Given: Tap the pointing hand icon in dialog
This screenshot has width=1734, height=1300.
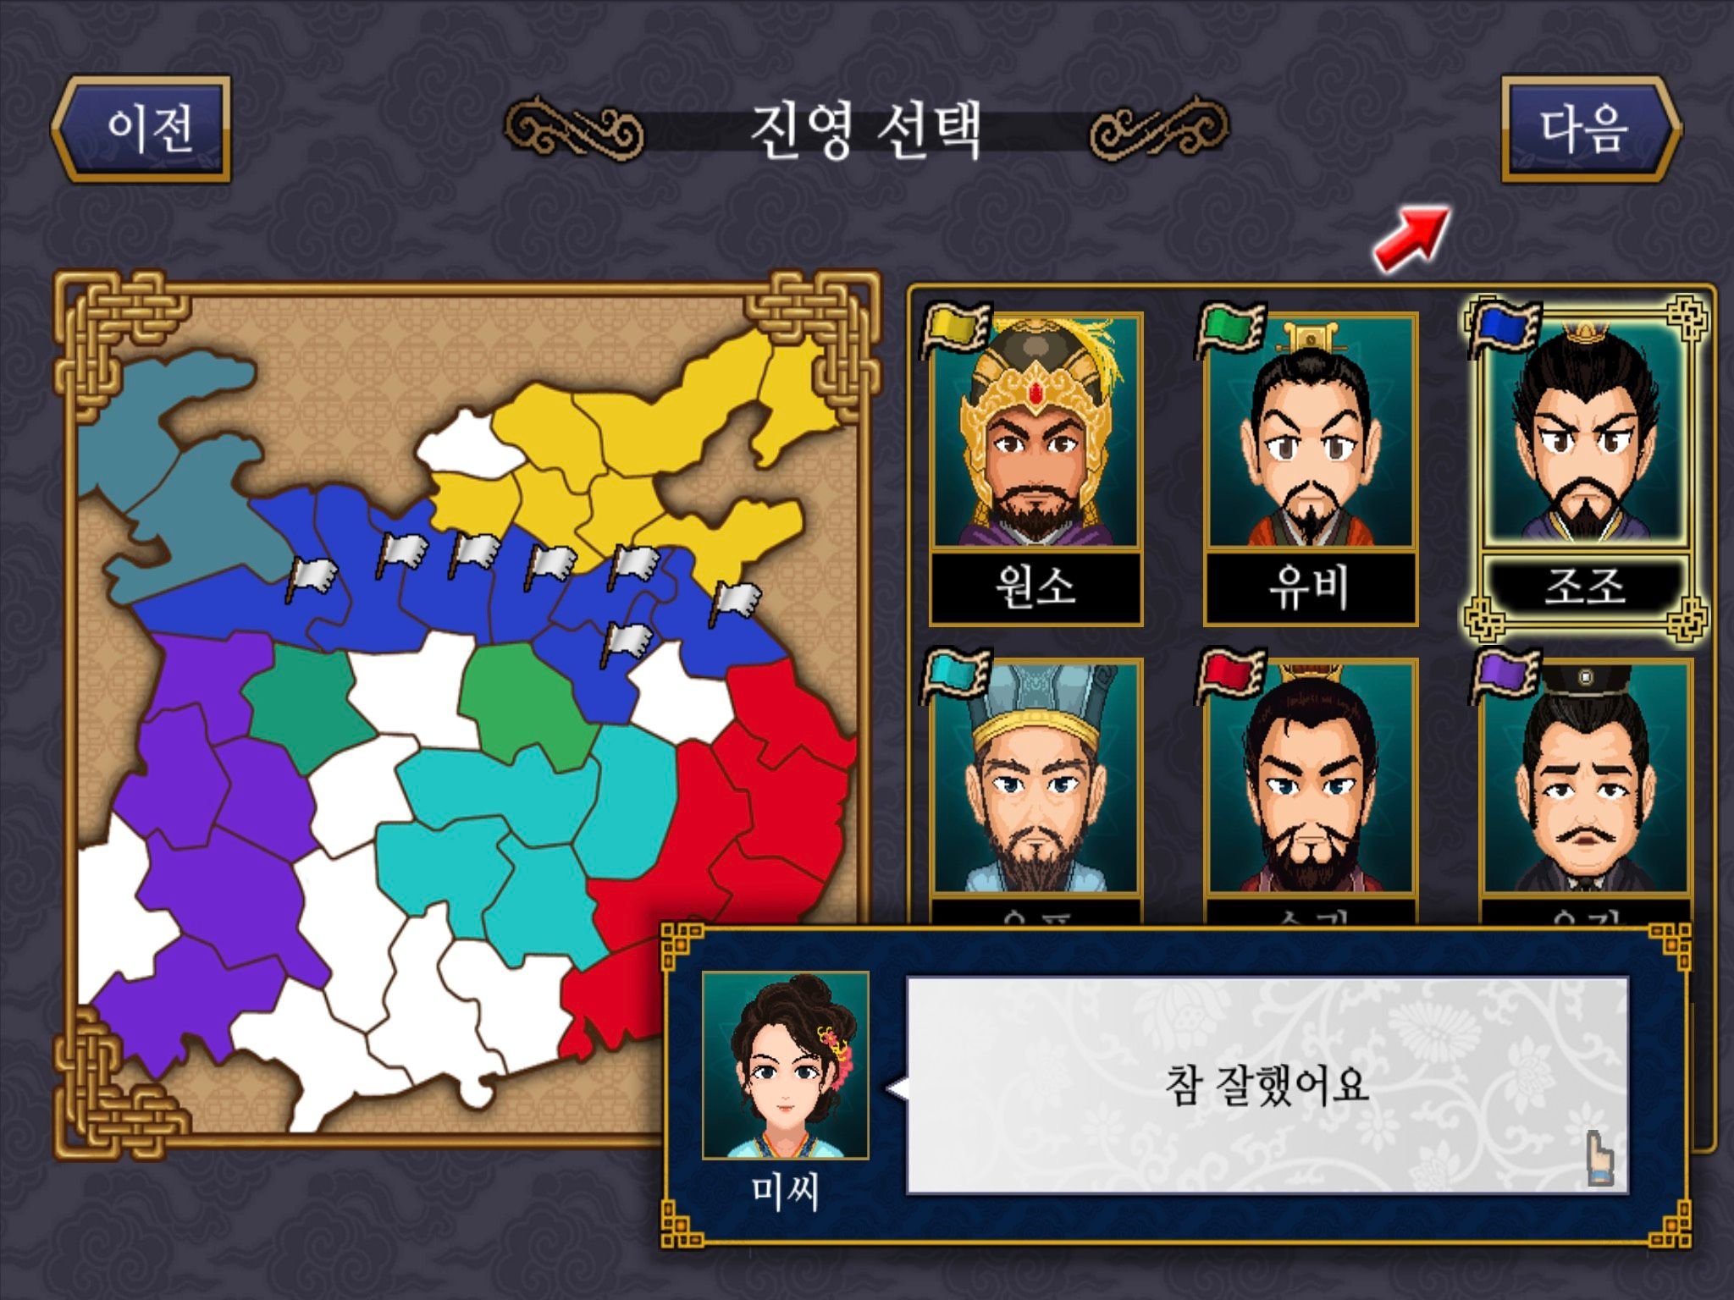Looking at the screenshot, I should [x=1600, y=1157].
